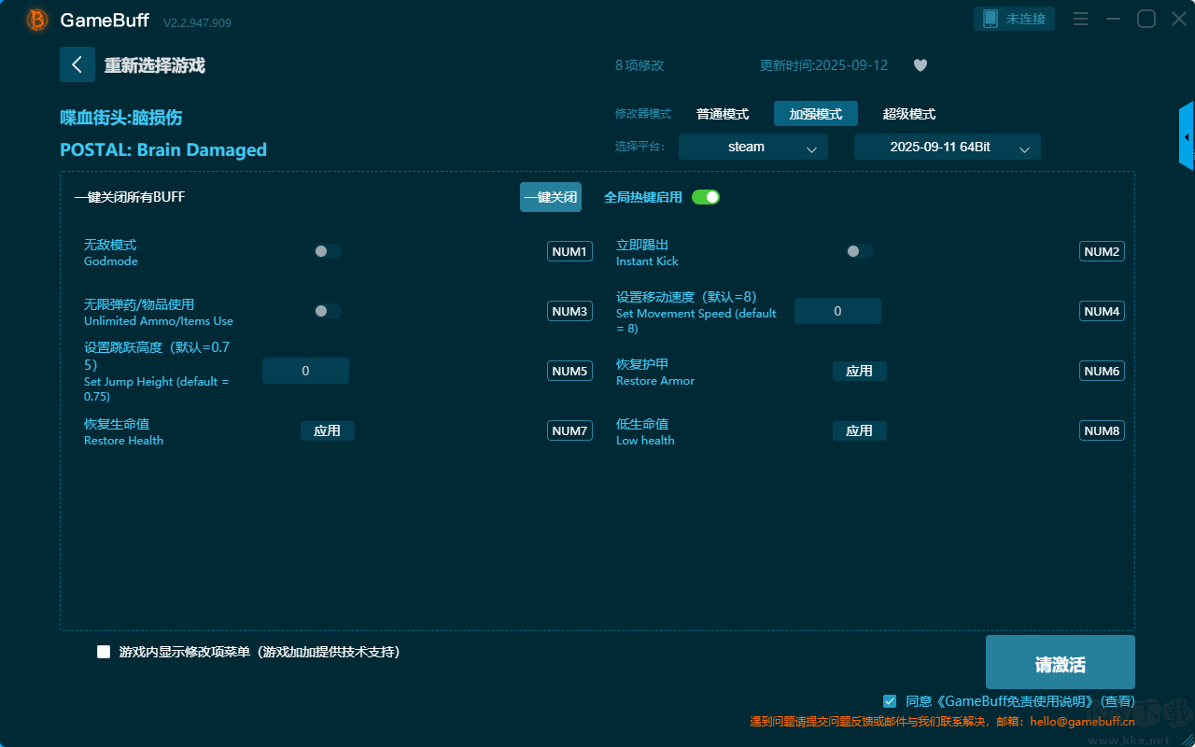
Task: Select the 加强模式 mode tab
Action: (816, 114)
